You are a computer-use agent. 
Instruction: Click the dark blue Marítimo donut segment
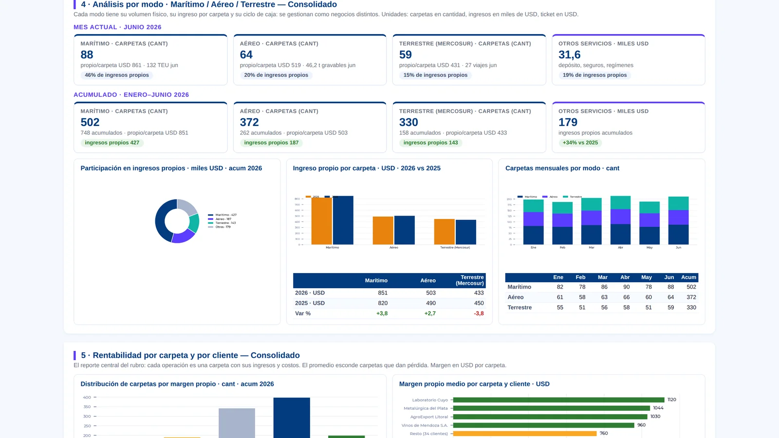[x=160, y=219]
